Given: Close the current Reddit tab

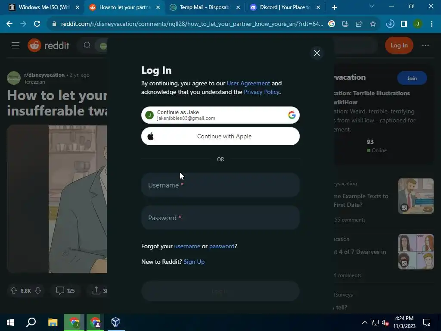Looking at the screenshot, I should point(158,7).
